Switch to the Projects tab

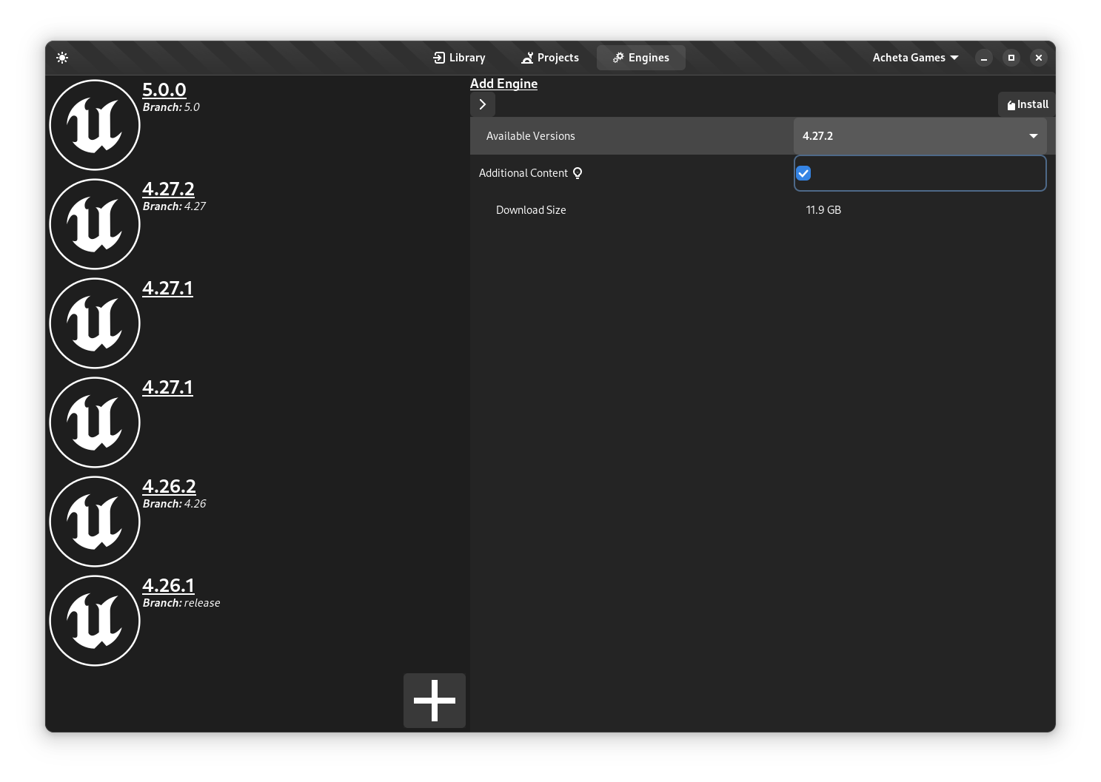[x=550, y=58]
